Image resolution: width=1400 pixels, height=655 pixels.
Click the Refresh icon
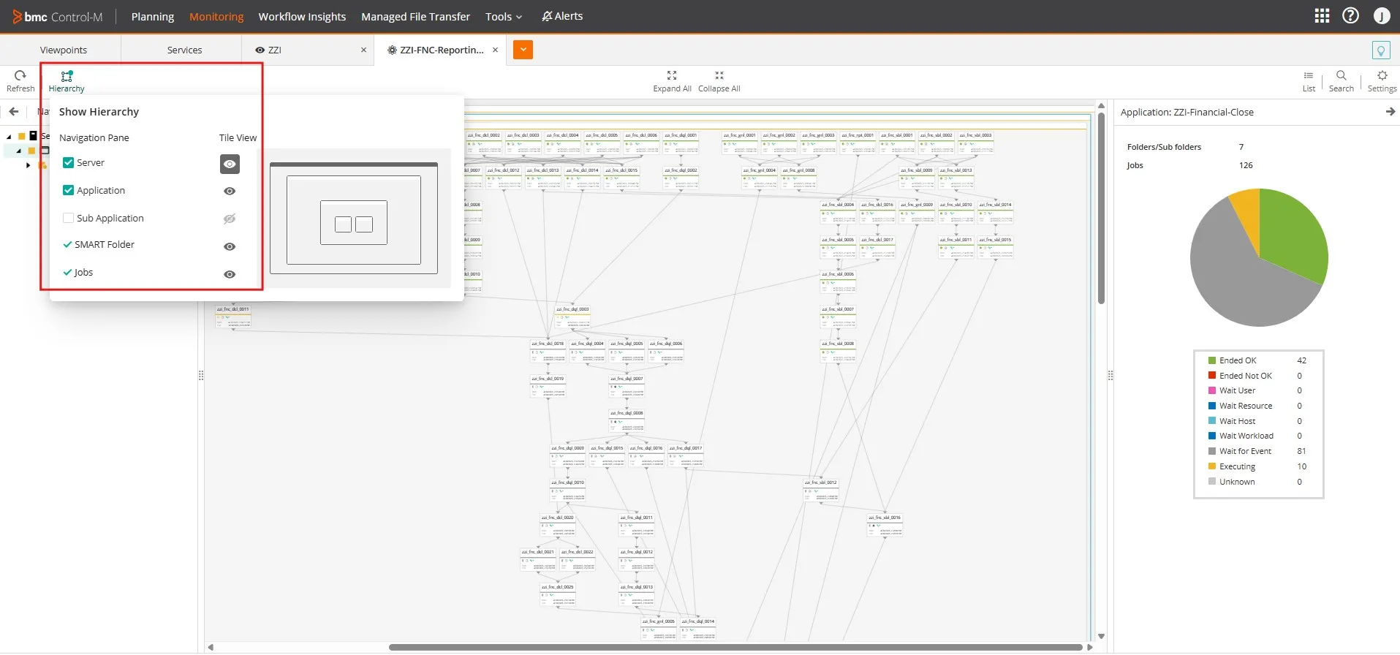click(x=20, y=75)
